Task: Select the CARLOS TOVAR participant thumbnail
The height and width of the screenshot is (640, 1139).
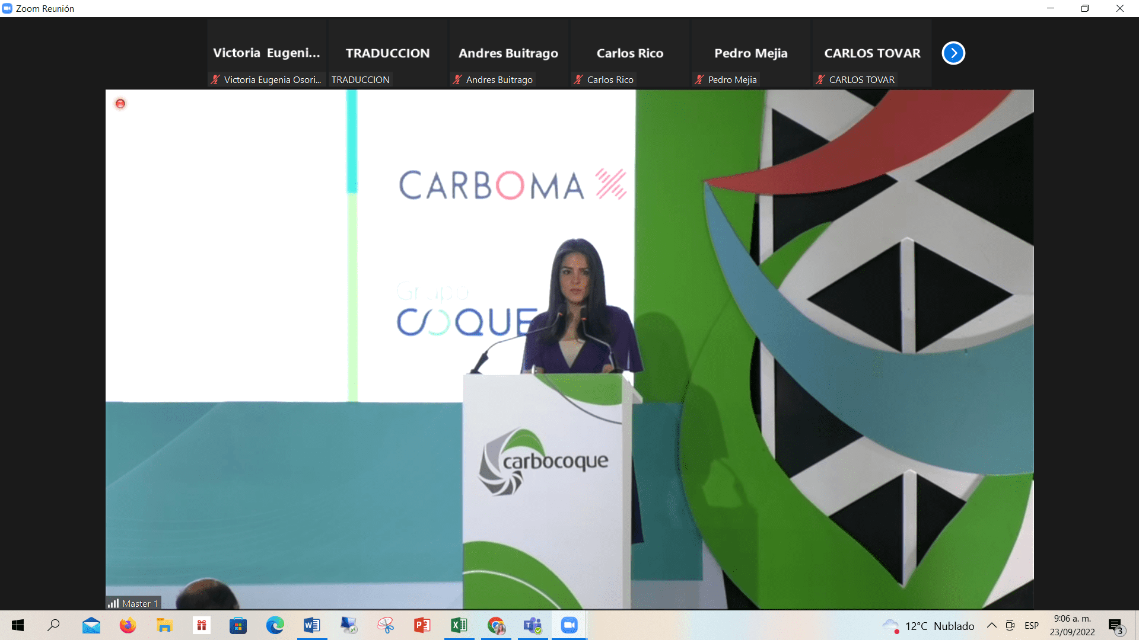Action: [x=871, y=53]
